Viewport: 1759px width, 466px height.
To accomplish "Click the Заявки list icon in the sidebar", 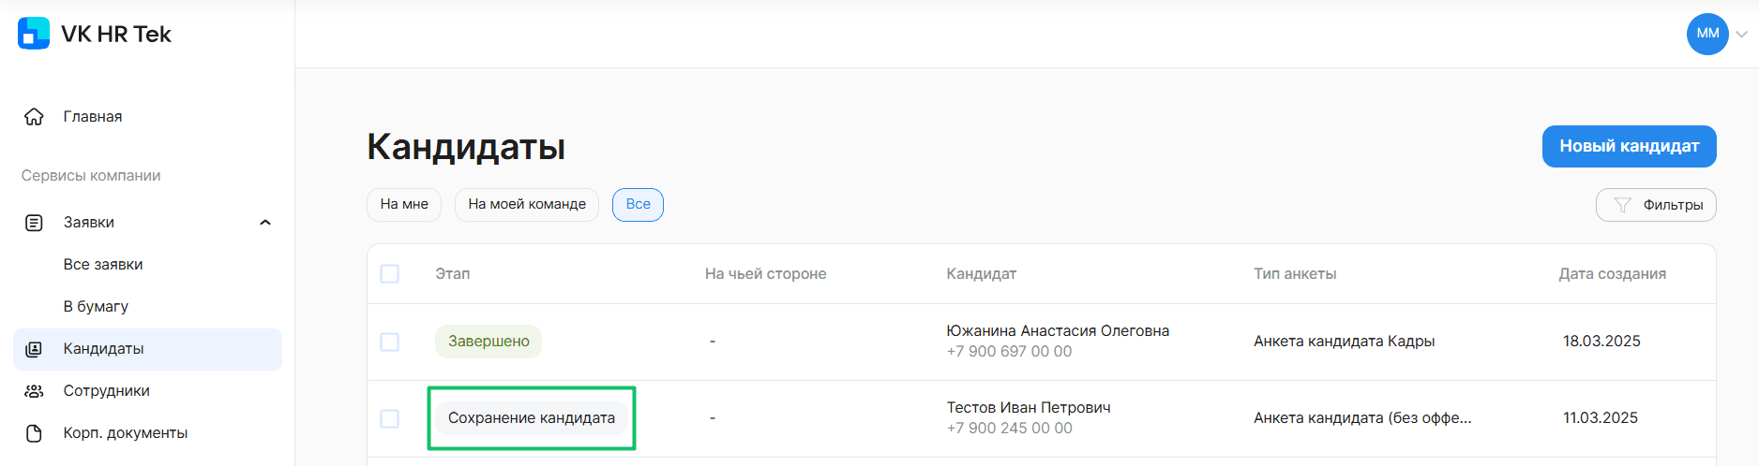I will coord(34,223).
